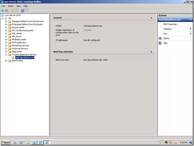Screen dimensions: 194x146
Task: Toggle the Show/Hide console tree icon
Action: [17, 11]
